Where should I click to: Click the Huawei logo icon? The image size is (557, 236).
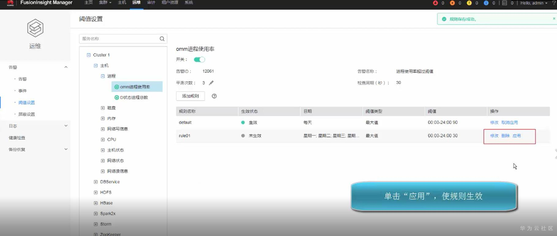(10, 3)
